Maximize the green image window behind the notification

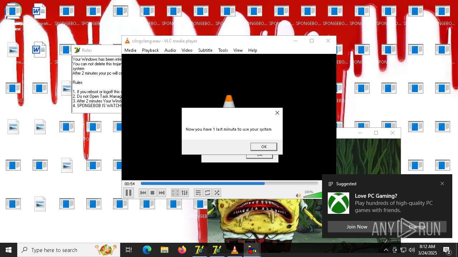pyautogui.click(x=376, y=133)
